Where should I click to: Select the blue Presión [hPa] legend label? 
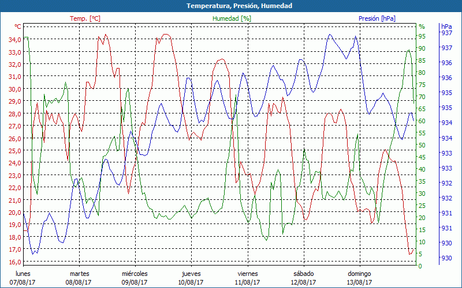pyautogui.click(x=377, y=18)
